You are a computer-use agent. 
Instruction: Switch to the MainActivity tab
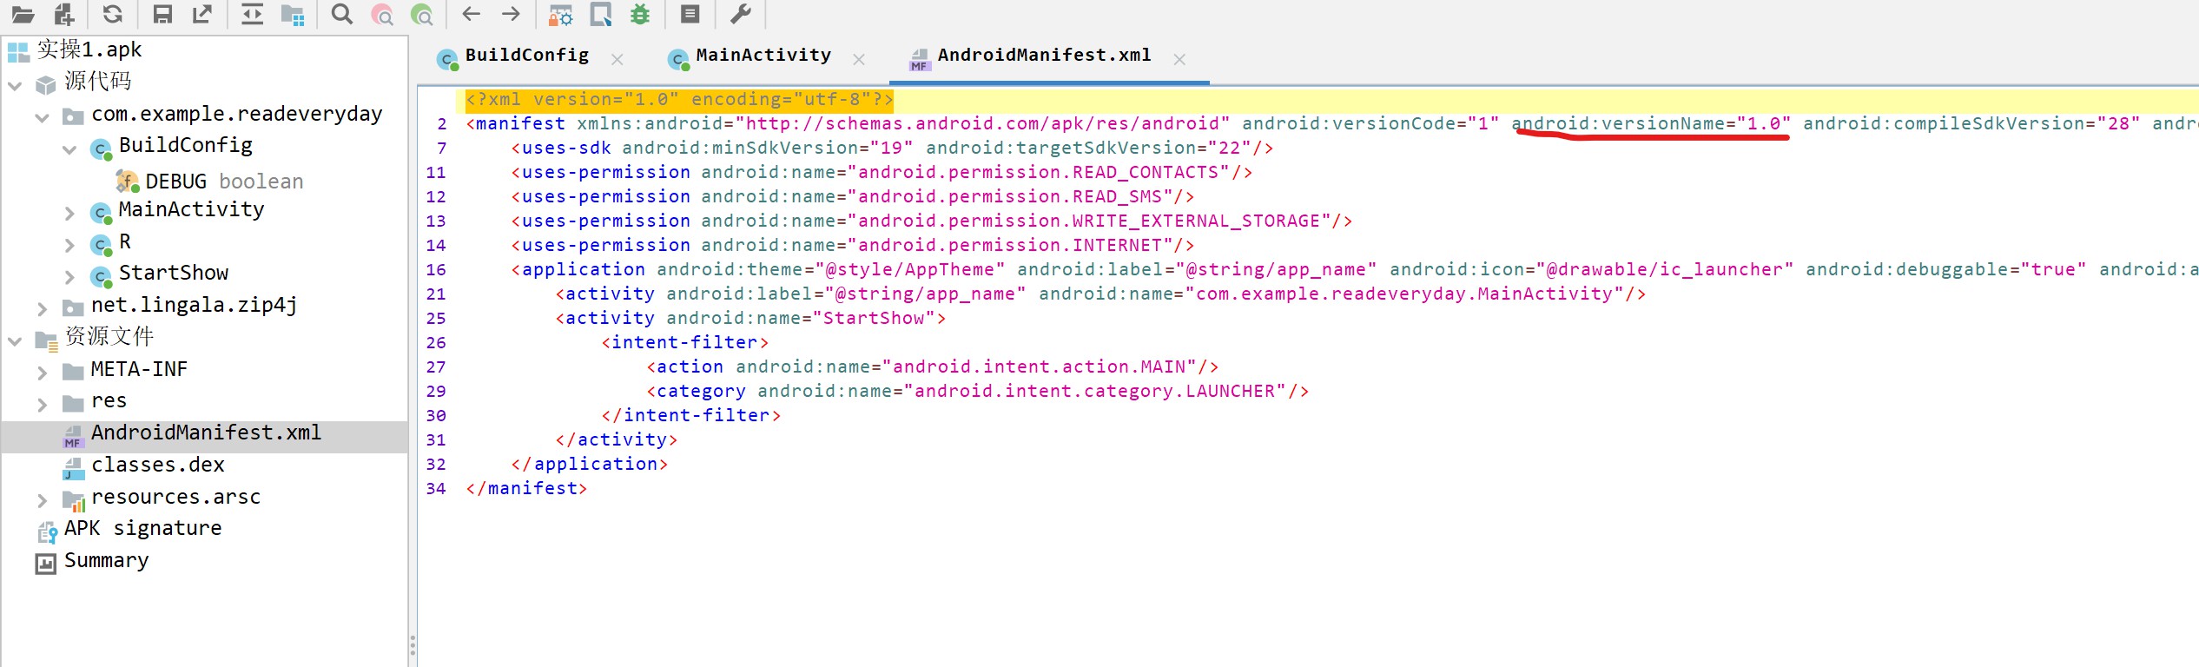pyautogui.click(x=763, y=56)
